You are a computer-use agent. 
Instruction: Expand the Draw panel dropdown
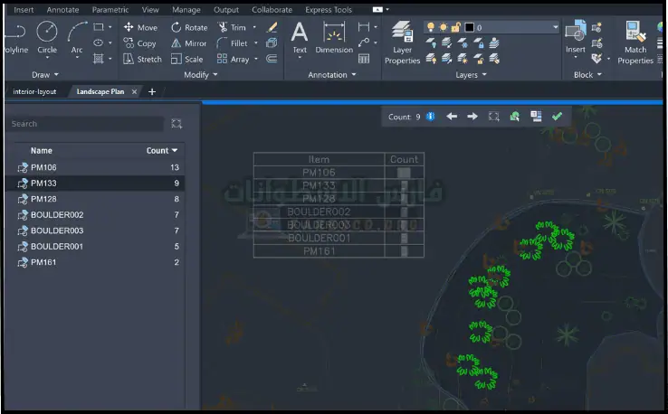click(46, 75)
